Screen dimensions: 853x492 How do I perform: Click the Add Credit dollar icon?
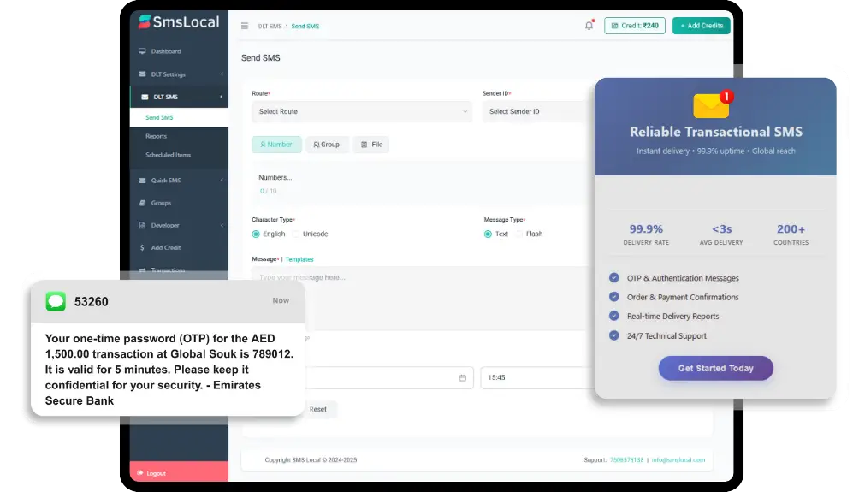click(142, 247)
